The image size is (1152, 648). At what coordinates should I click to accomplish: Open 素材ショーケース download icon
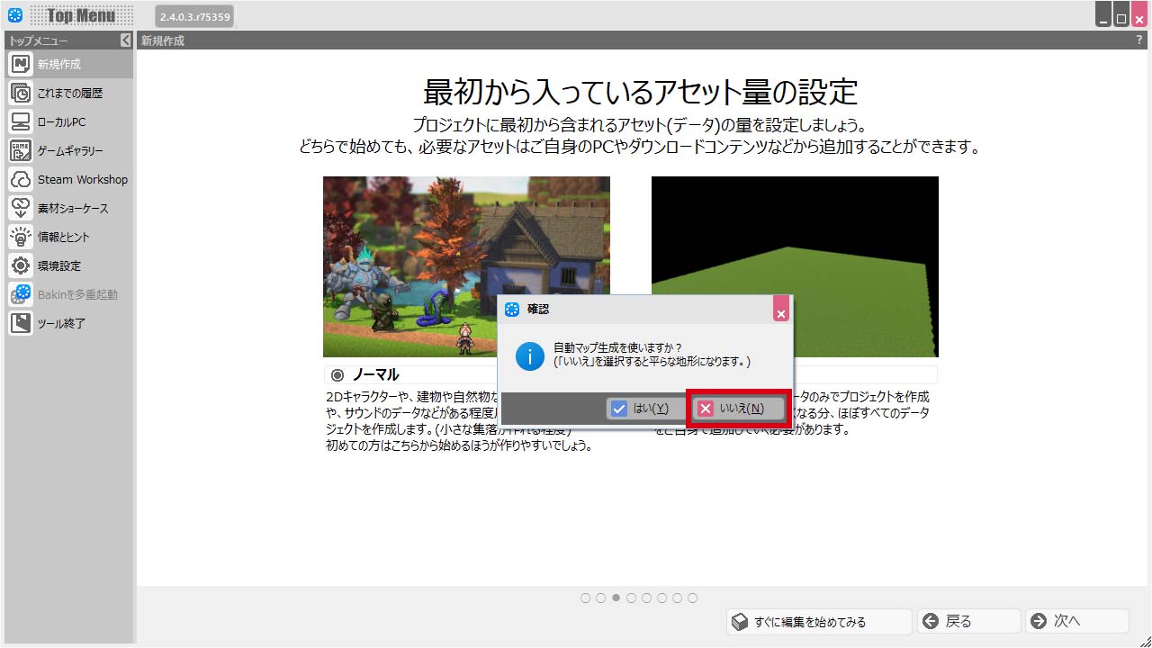tap(22, 208)
